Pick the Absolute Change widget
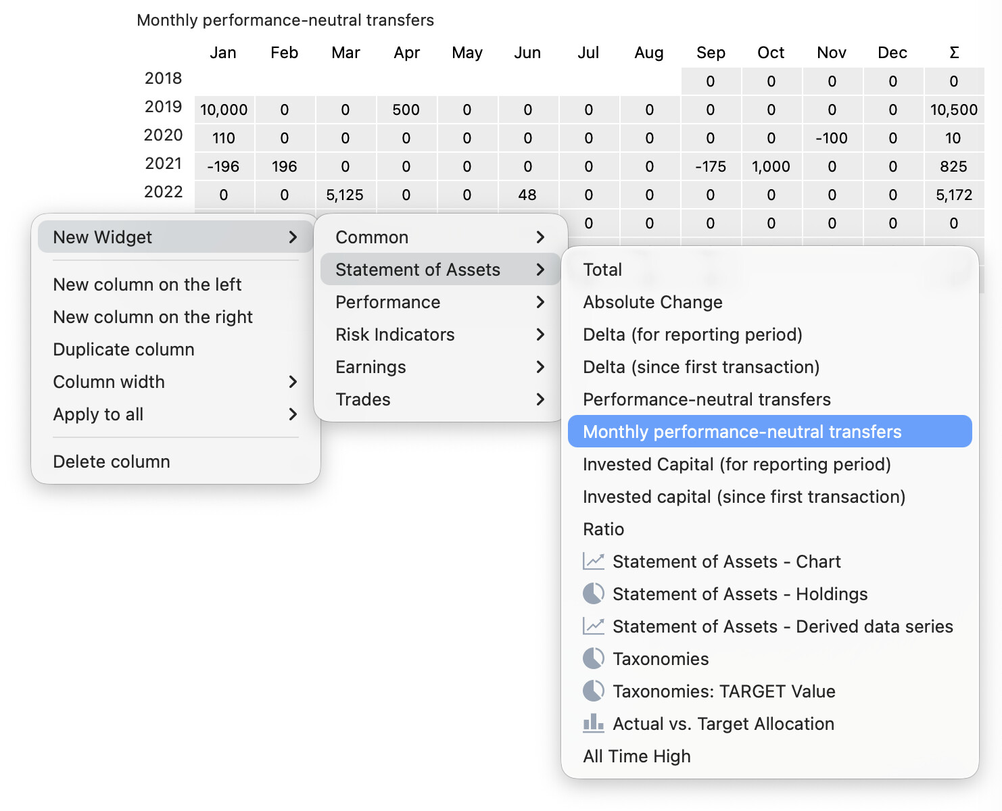1002x811 pixels. pyautogui.click(x=652, y=302)
